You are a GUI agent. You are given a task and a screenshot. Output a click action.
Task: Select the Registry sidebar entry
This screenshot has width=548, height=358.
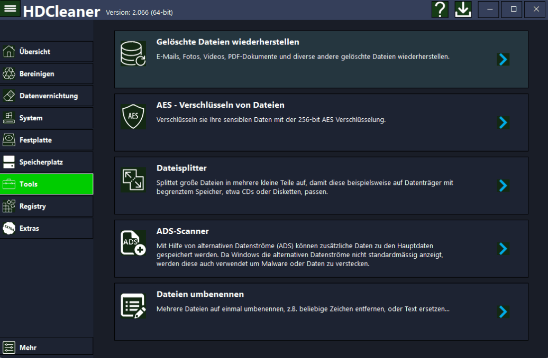(47, 206)
